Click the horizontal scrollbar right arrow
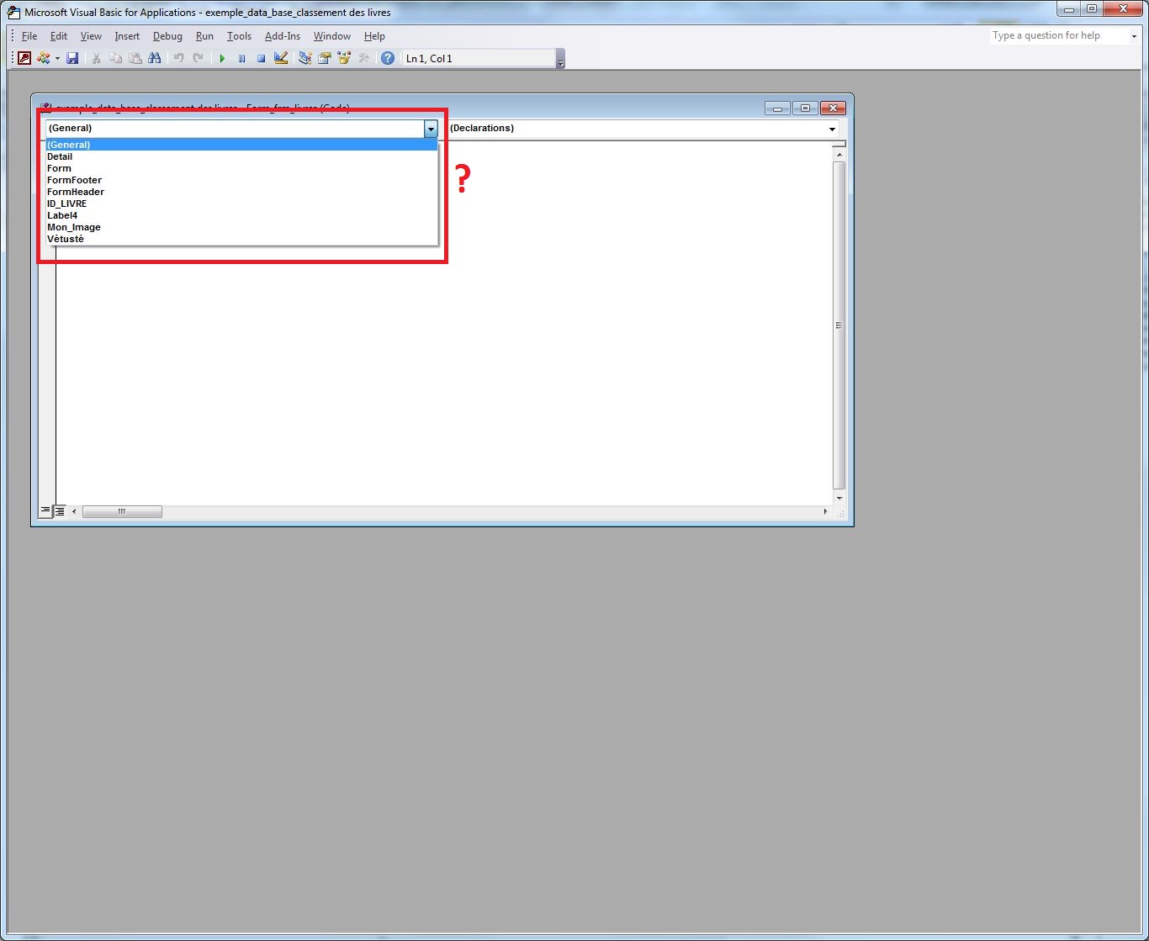Viewport: 1149px width, 941px height. [x=825, y=511]
